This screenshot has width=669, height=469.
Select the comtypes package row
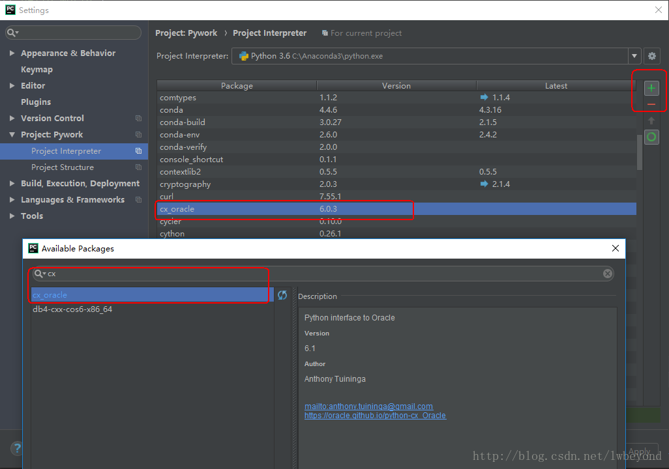[396, 98]
